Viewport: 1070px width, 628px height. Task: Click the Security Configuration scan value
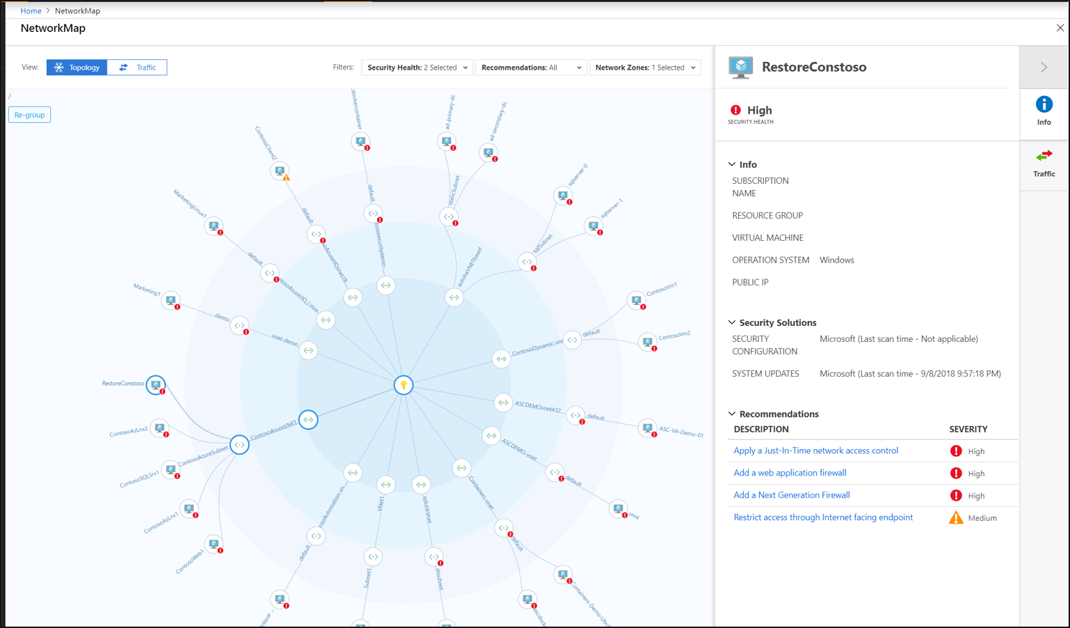899,339
